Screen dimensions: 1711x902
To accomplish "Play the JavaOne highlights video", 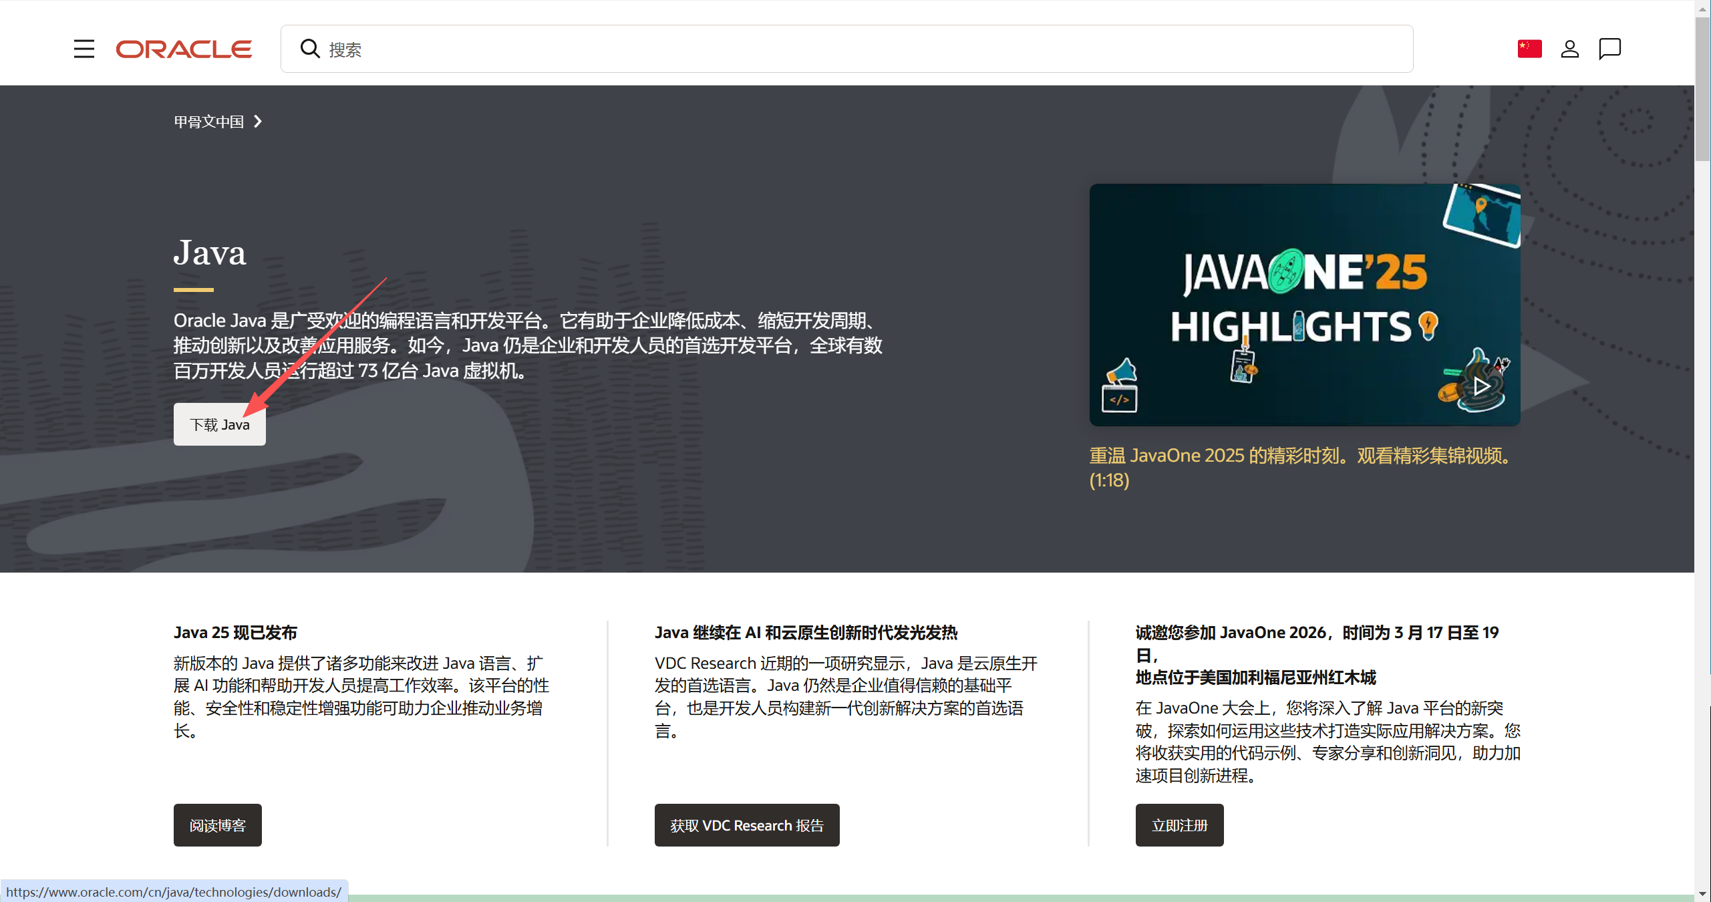I will (1481, 386).
